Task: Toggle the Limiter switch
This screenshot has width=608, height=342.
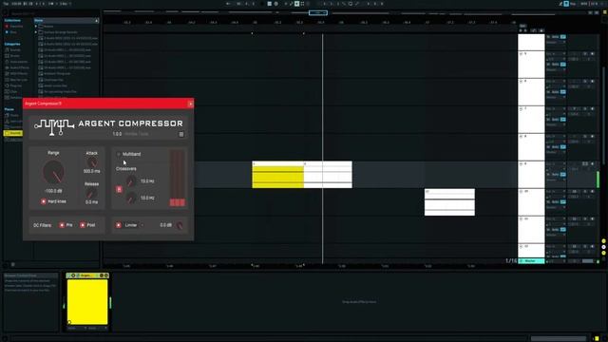Action: (119, 225)
